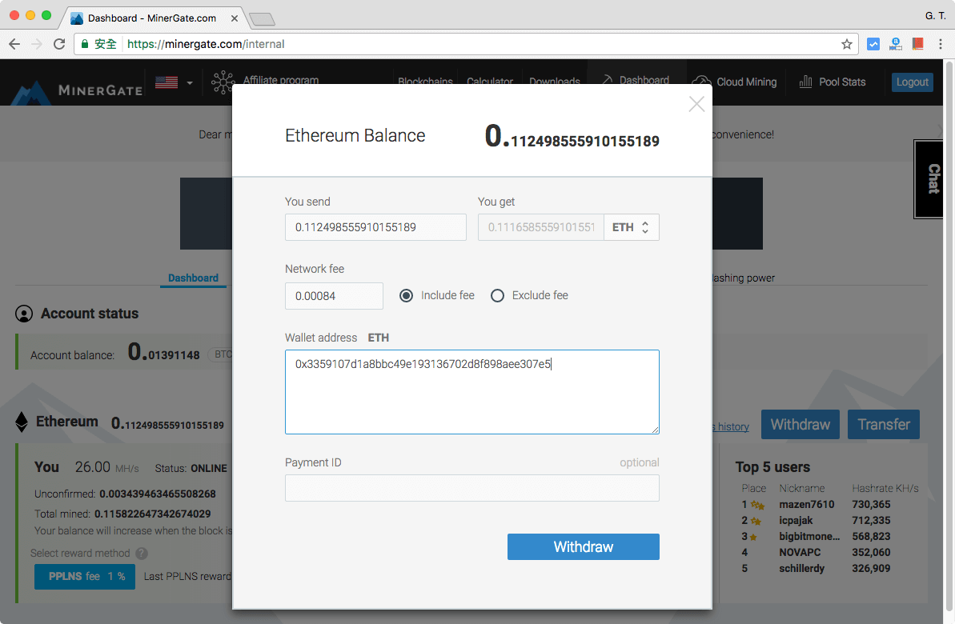This screenshot has width=955, height=624.
Task: Choose Exclude fee for the withdrawal
Action: 498,295
